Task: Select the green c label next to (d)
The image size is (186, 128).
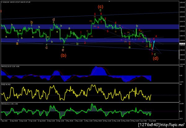Action: click(x=155, y=54)
